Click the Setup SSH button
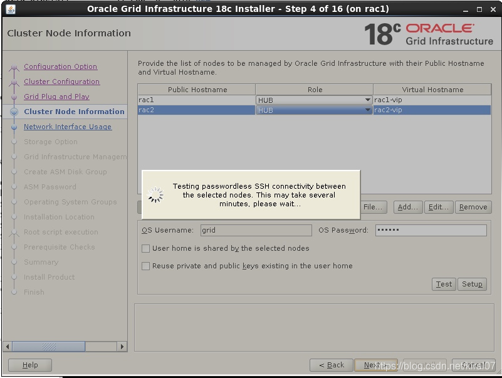The image size is (502, 378). pyautogui.click(x=472, y=284)
